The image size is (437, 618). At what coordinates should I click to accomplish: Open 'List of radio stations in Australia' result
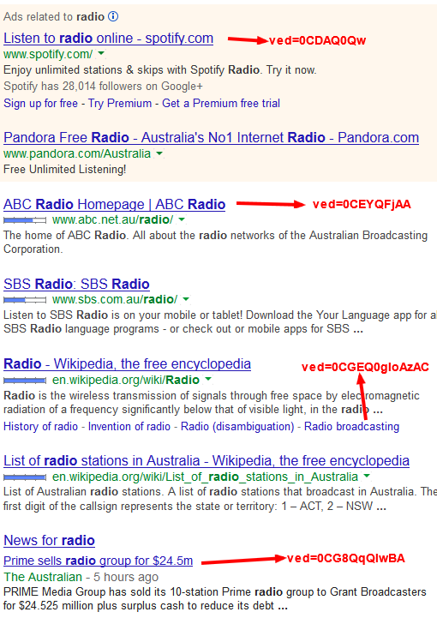(x=207, y=461)
